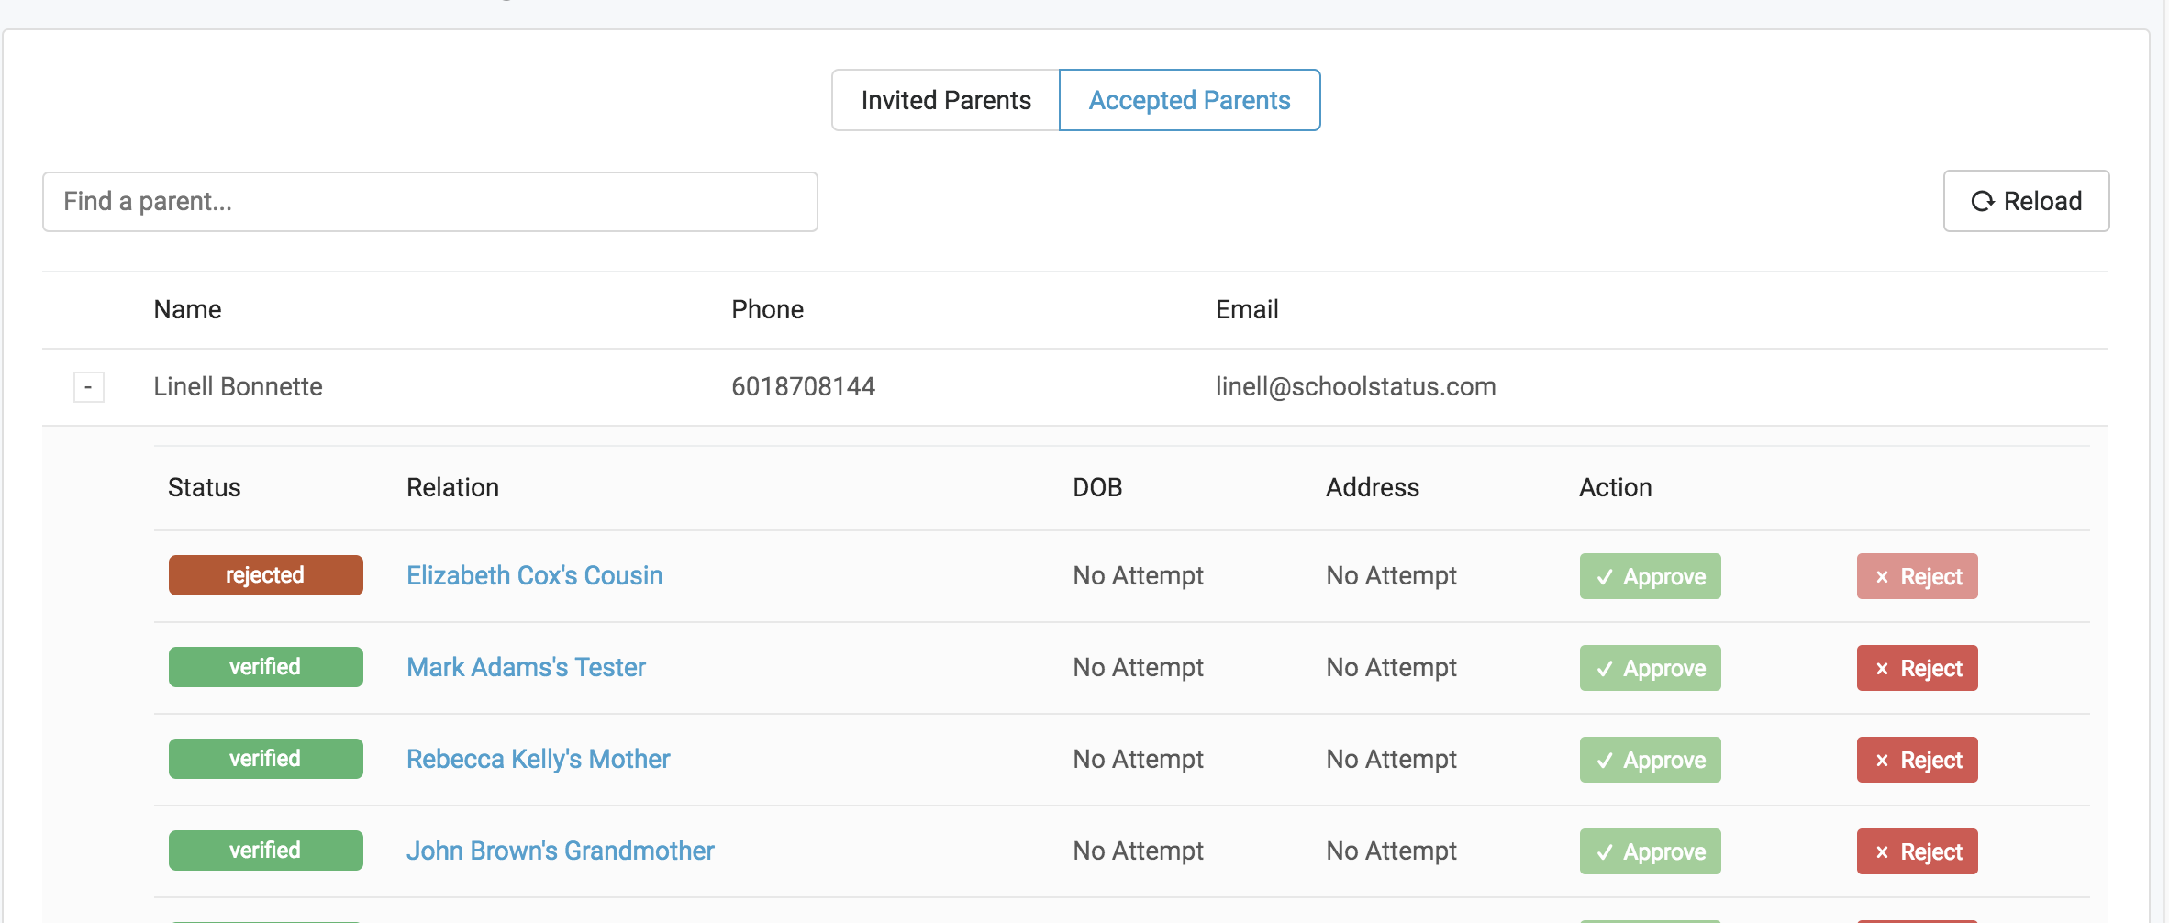The width and height of the screenshot is (2169, 923).
Task: Open Rebecca Kelly's Mother link
Action: coord(538,759)
